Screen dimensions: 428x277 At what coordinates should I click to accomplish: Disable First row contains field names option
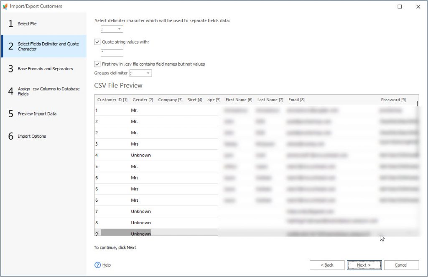(x=97, y=64)
